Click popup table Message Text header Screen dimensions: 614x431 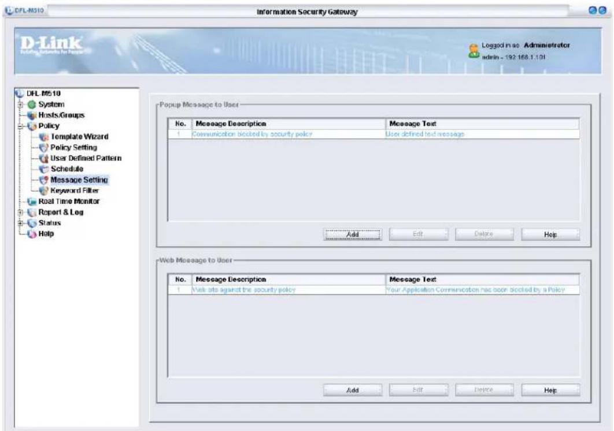(482, 124)
